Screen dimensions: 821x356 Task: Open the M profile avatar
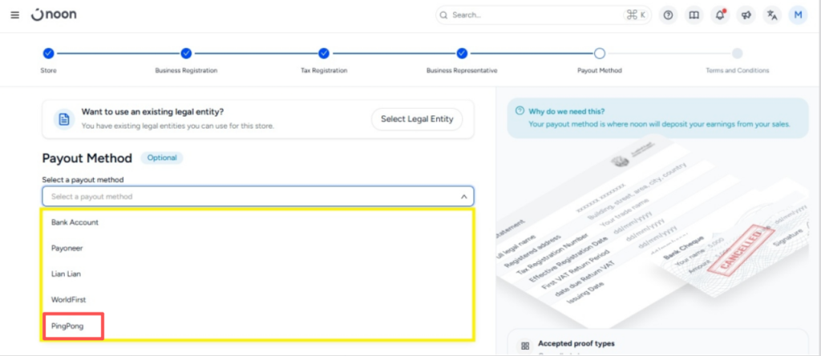tap(798, 15)
